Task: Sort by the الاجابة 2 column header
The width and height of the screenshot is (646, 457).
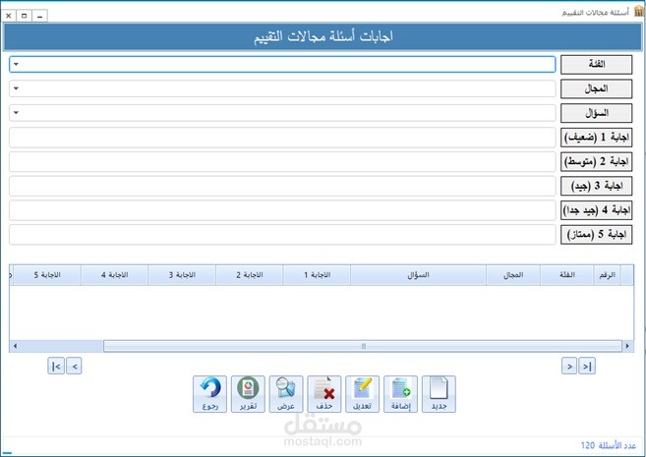Action: click(x=249, y=275)
